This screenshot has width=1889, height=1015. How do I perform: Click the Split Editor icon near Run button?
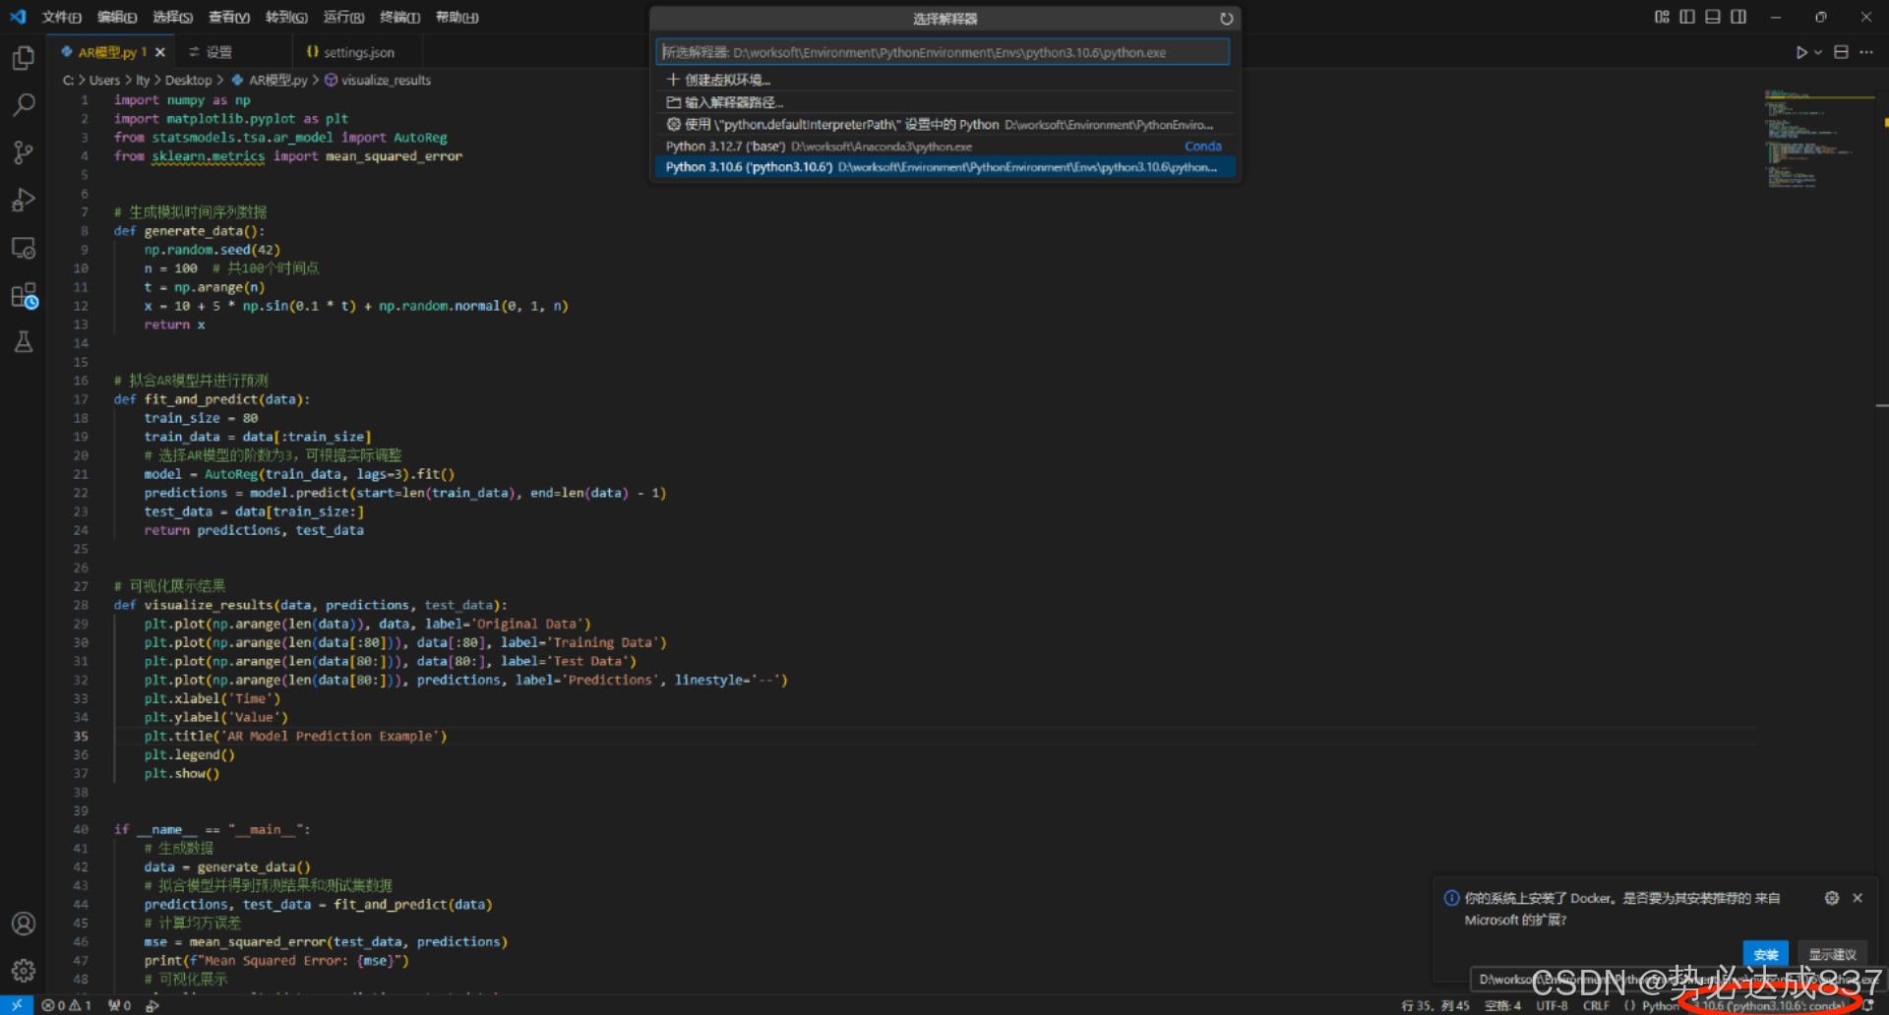point(1840,51)
